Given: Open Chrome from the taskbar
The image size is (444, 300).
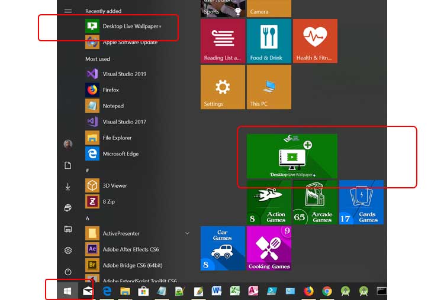Looking at the screenshot, I should [x=327, y=291].
